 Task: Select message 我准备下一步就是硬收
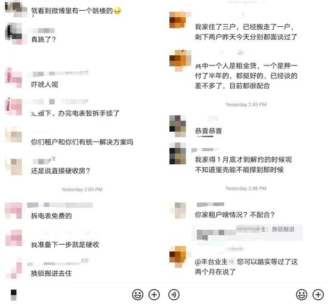[x=65, y=244]
